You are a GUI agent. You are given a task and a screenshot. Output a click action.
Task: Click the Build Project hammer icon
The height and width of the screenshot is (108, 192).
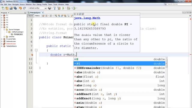click(55, 8)
